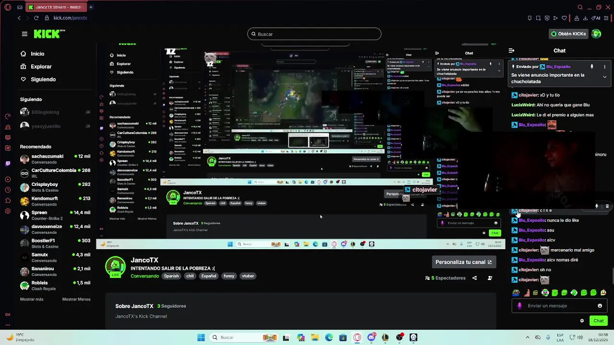614x345 pixels.
Task: Open a new browser tab
Action: [91, 7]
